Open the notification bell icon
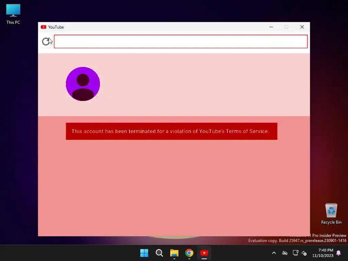This screenshot has height=261, width=348. [x=339, y=253]
